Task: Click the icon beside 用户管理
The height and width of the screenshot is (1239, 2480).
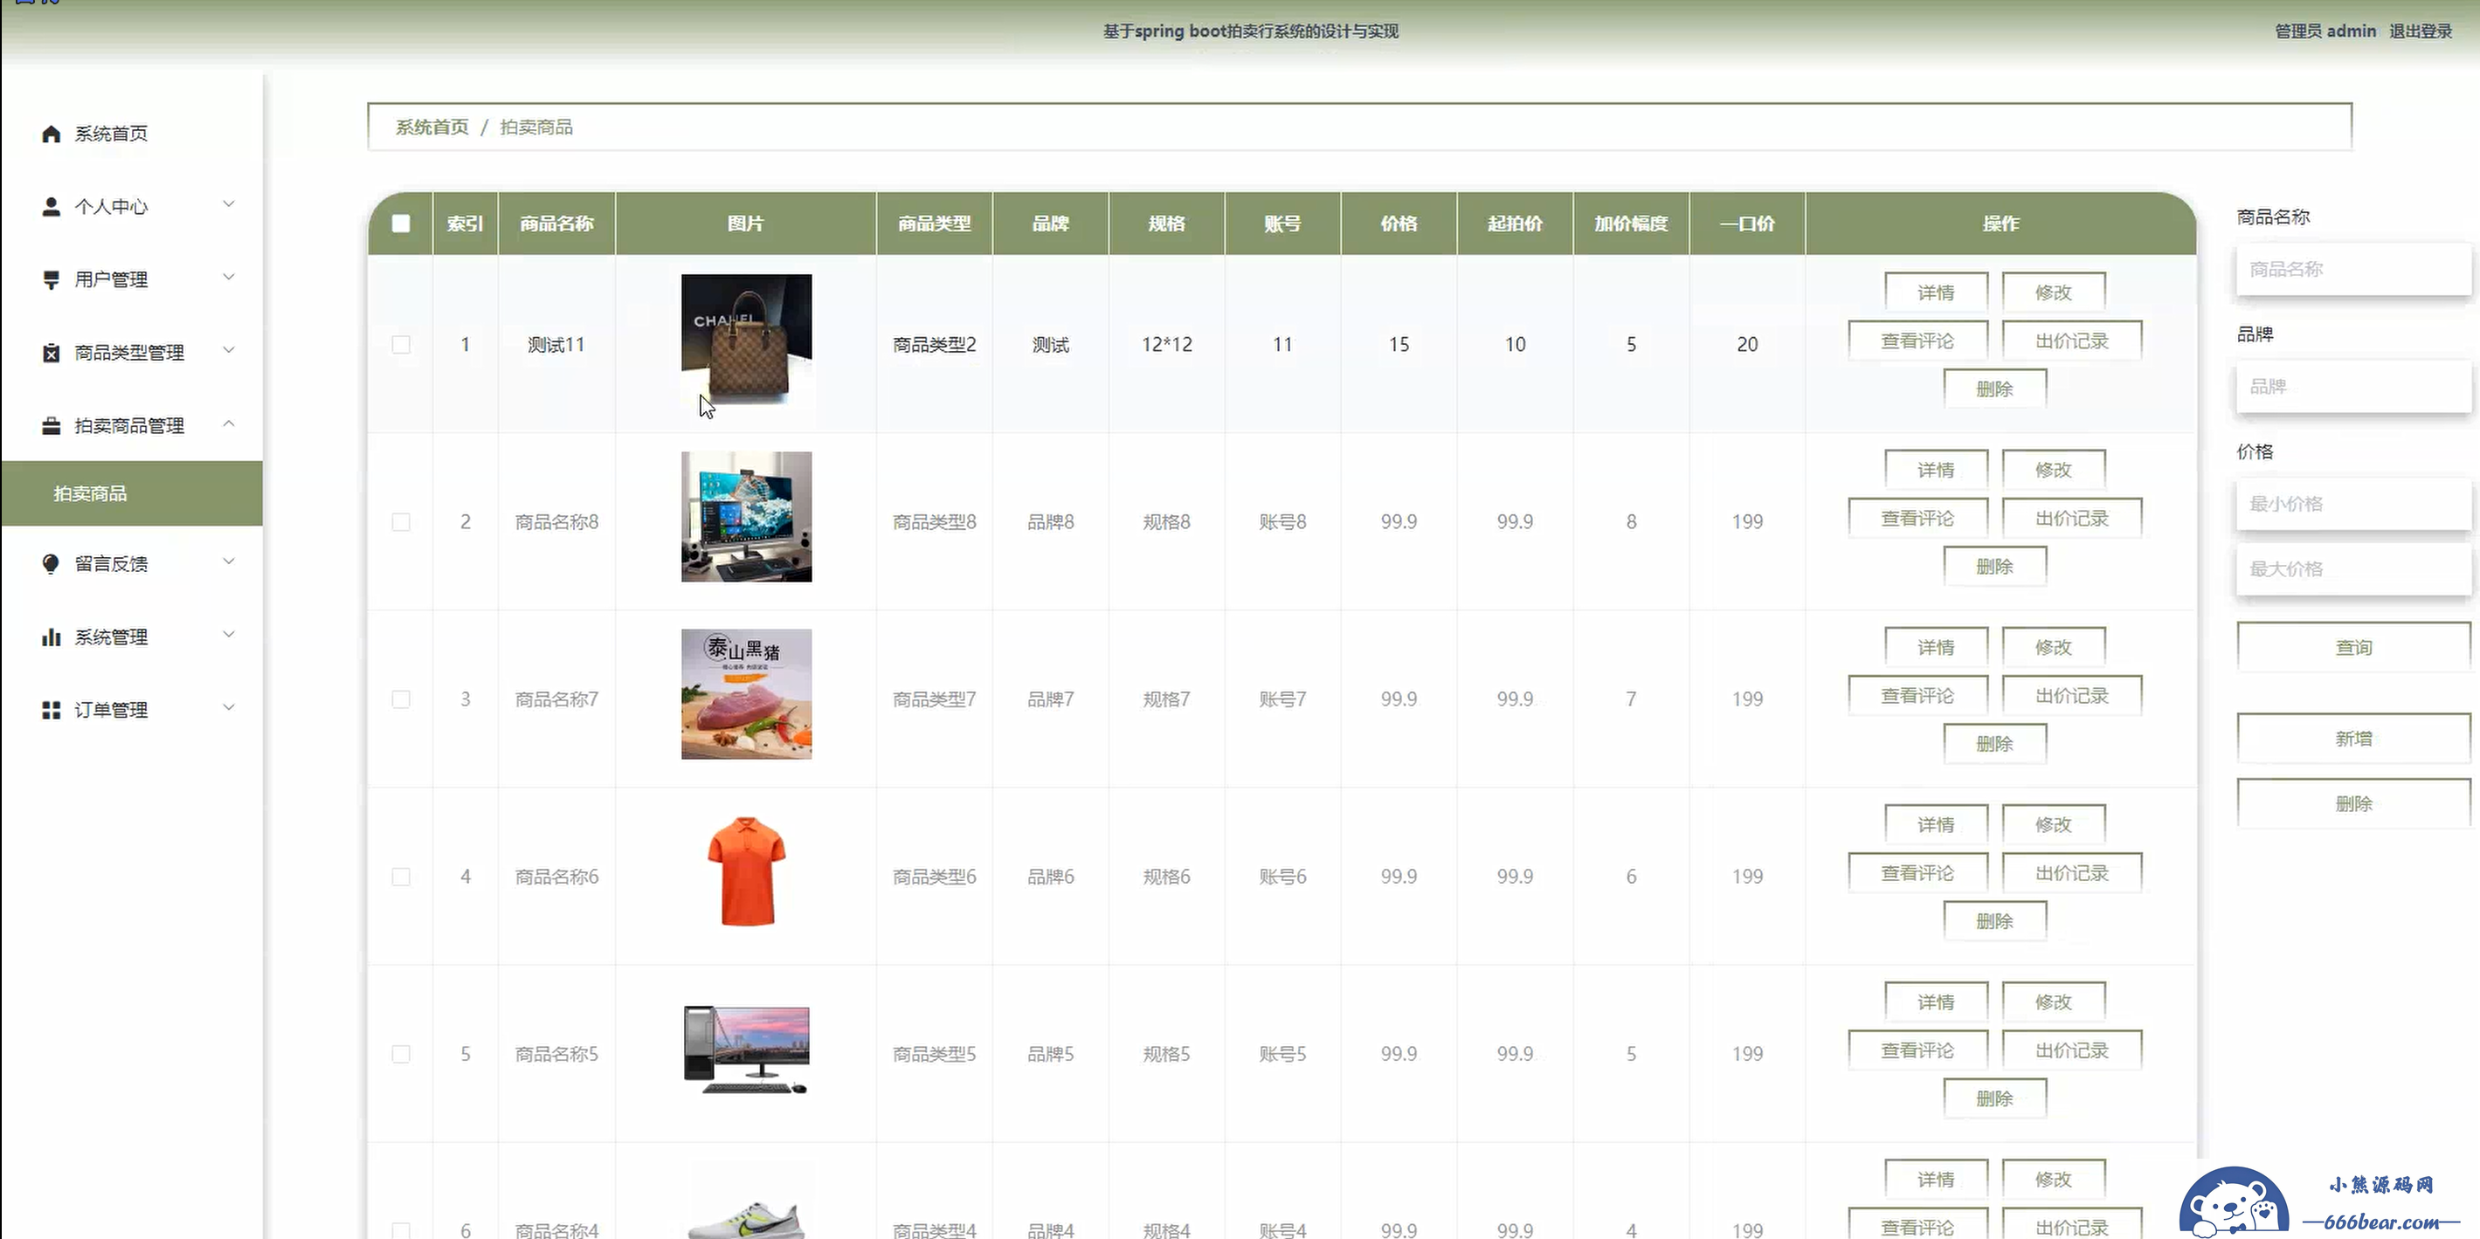Action: pyautogui.click(x=51, y=280)
